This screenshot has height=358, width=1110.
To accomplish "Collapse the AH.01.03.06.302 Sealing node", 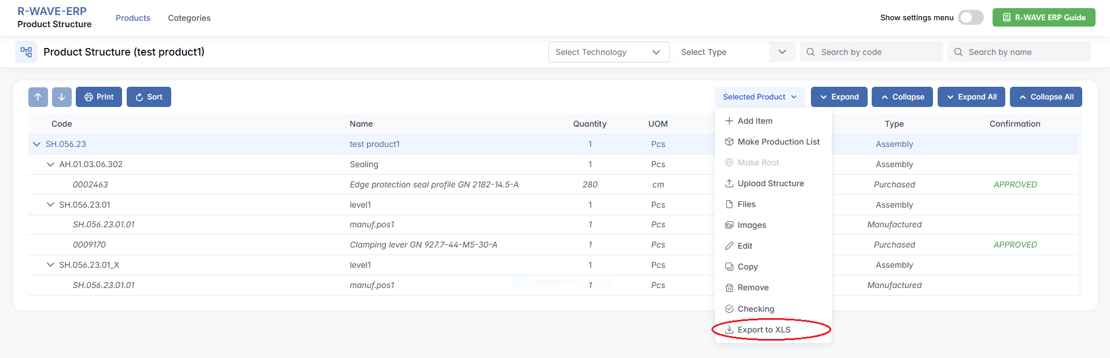I will [x=51, y=164].
